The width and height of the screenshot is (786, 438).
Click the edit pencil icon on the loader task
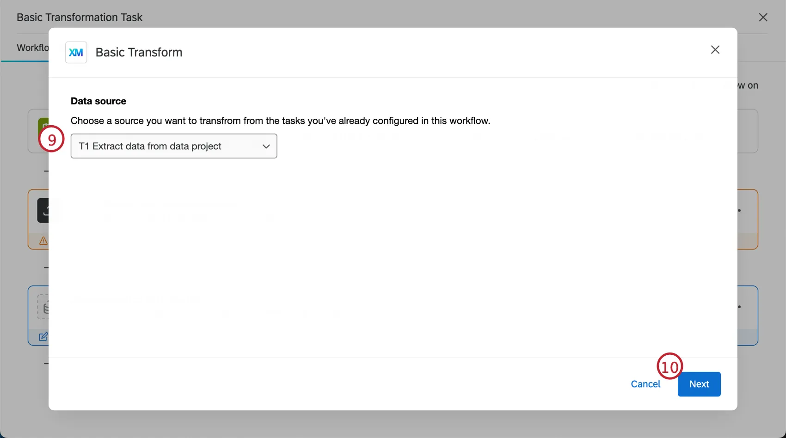[43, 337]
